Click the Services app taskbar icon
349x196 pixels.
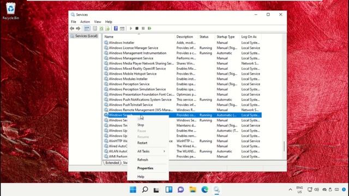point(216,189)
